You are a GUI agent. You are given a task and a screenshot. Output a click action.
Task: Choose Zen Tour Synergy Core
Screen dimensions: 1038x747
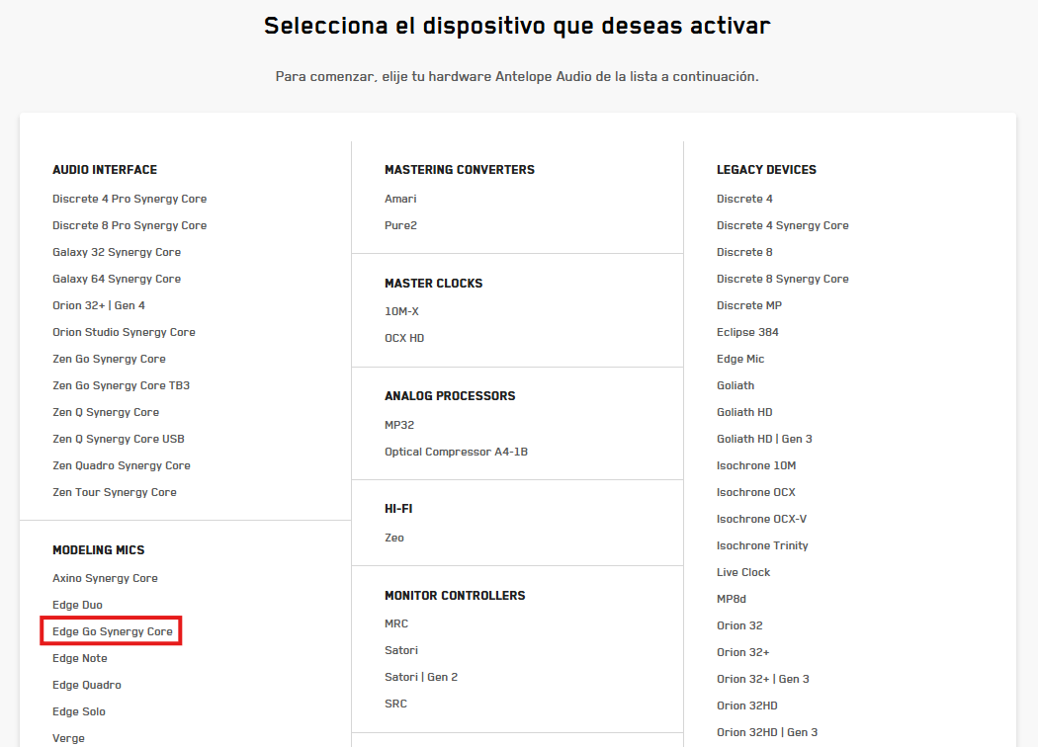click(115, 492)
